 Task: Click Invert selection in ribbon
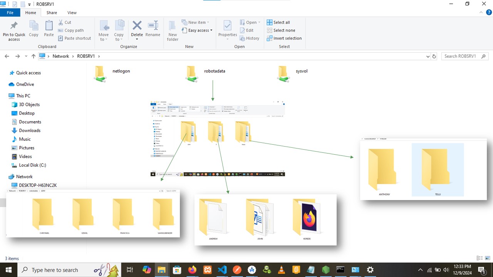[287, 38]
